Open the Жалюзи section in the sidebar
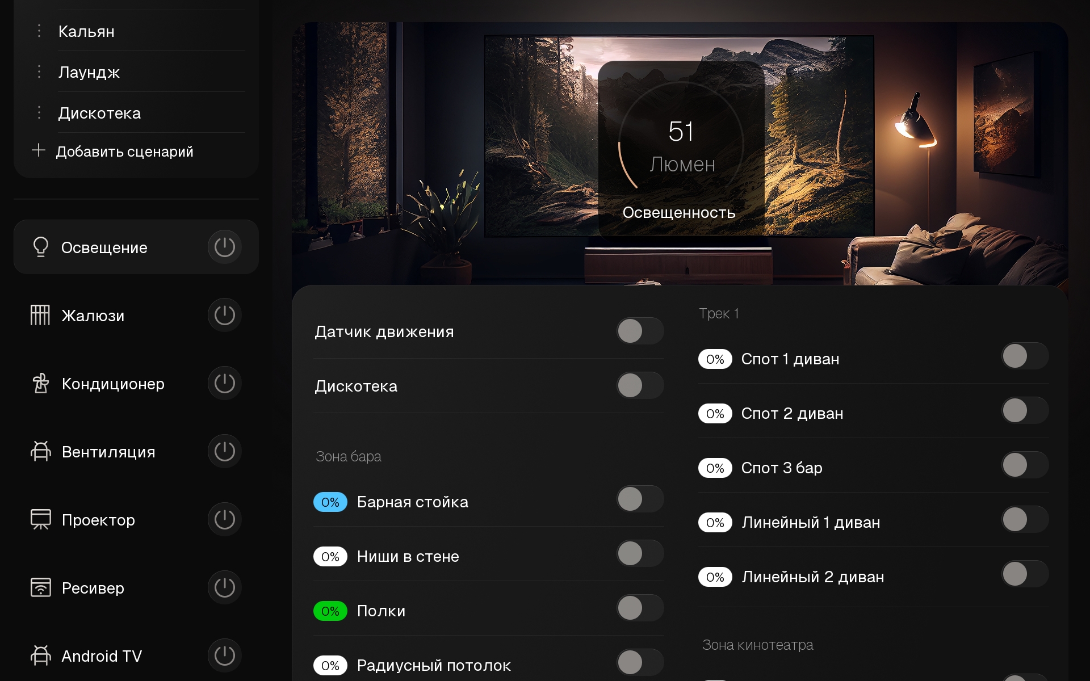 (93, 316)
